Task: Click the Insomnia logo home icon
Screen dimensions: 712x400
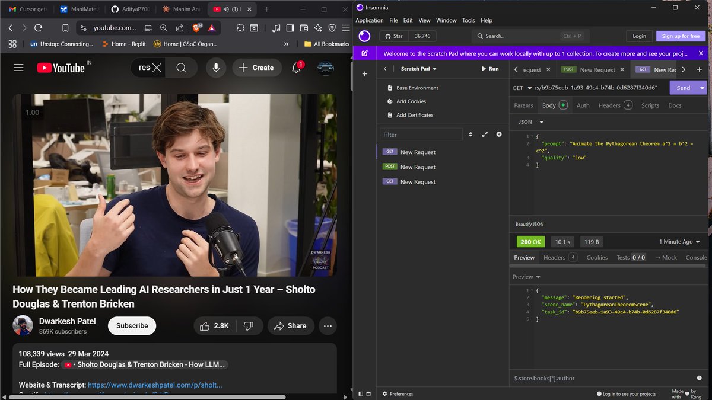Action: (364, 36)
